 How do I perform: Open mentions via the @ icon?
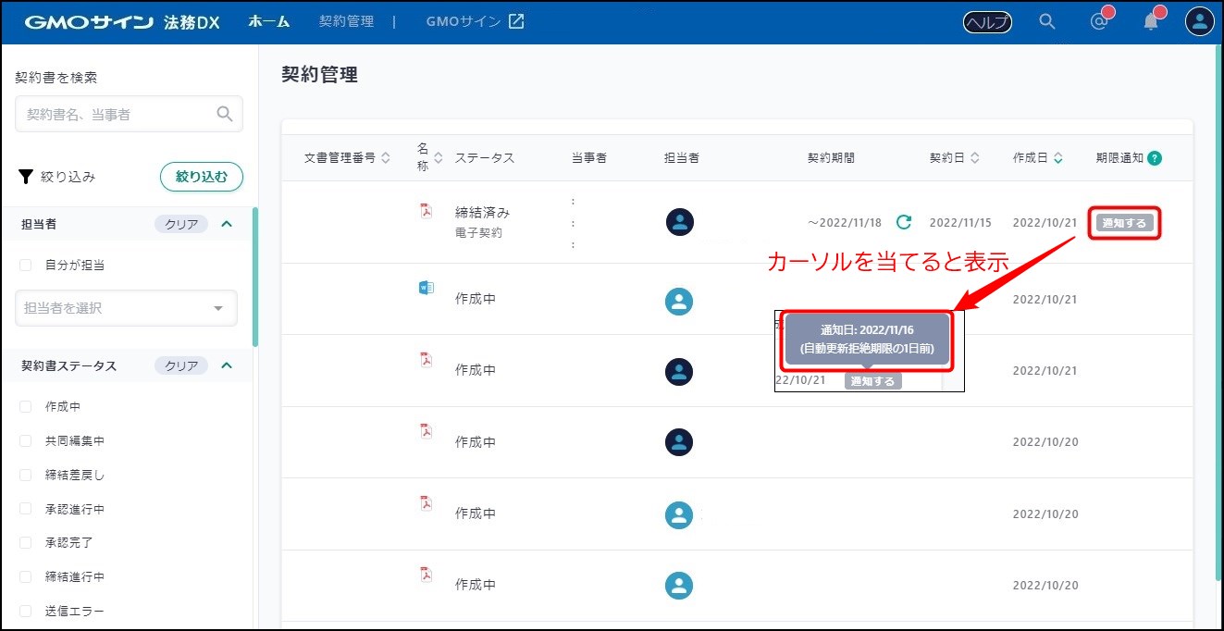point(1099,22)
